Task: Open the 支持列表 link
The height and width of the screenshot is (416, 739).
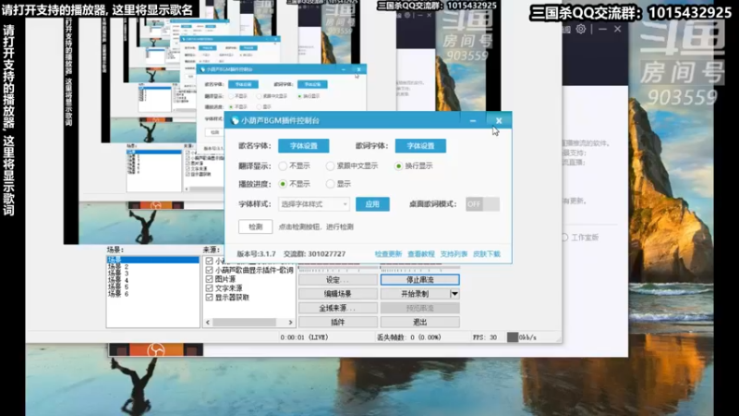Action: click(x=454, y=253)
